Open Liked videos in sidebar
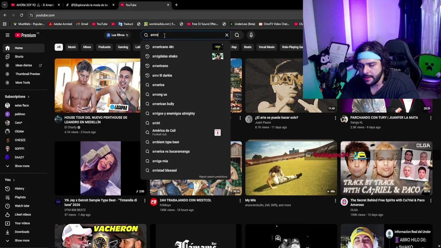Image resolution: width=441 pixels, height=248 pixels. tap(23, 214)
